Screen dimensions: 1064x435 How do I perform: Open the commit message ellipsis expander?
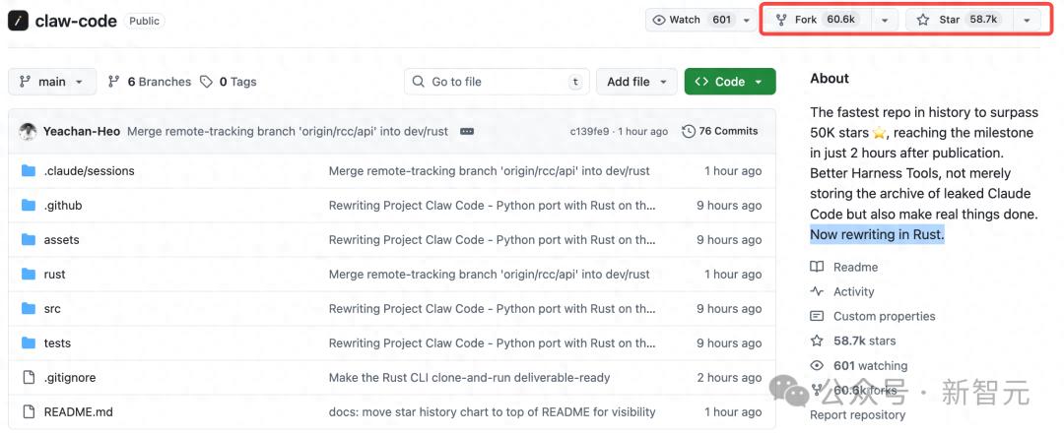(467, 132)
